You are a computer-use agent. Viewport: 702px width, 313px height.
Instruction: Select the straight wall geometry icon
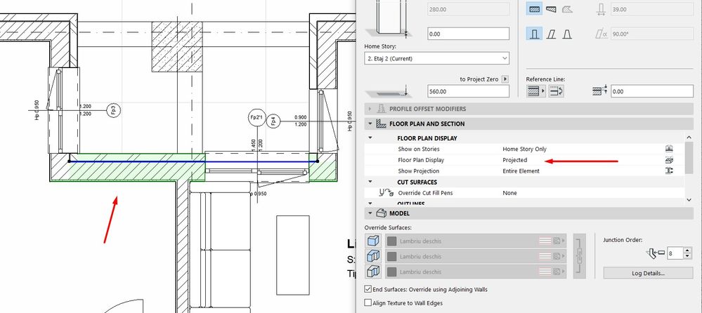tap(534, 9)
